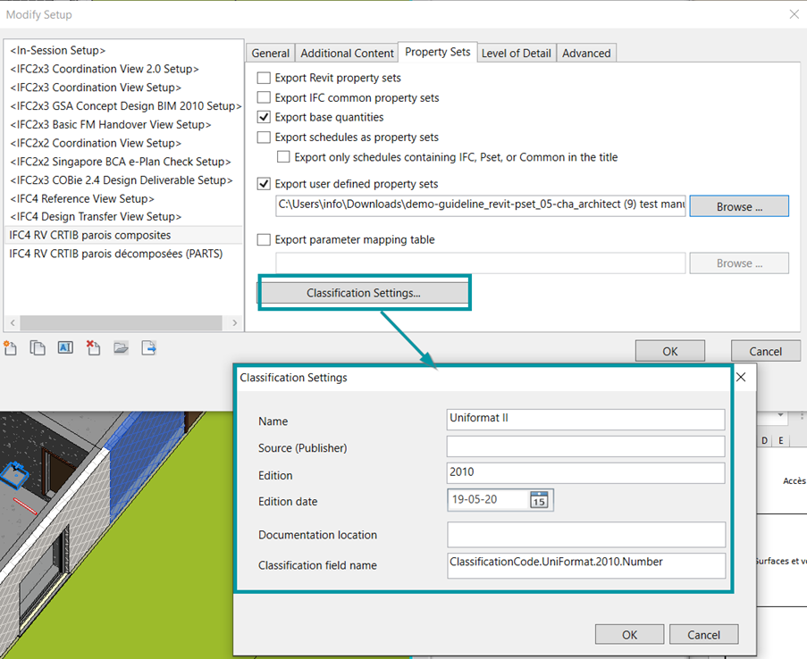
Task: Select IFC4 Reference View Setup
Action: (x=82, y=198)
